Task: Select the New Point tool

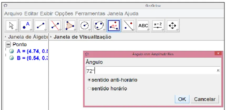Action: click(x=26, y=26)
